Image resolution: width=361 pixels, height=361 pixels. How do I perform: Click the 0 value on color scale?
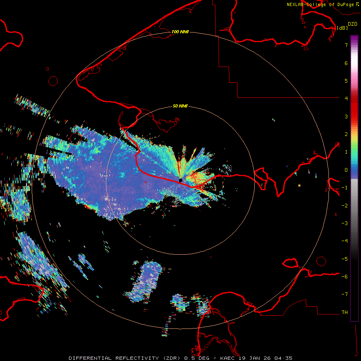click(346, 170)
